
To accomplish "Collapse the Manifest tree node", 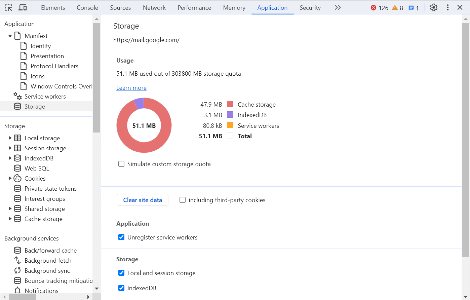I will point(10,36).
